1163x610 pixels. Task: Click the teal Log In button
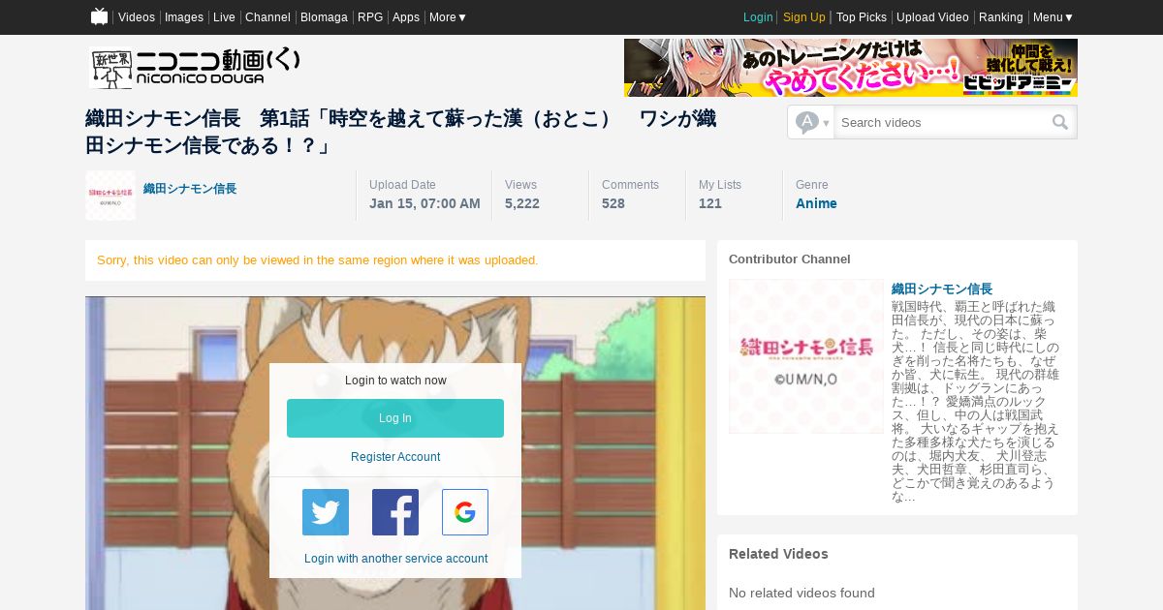click(x=395, y=418)
